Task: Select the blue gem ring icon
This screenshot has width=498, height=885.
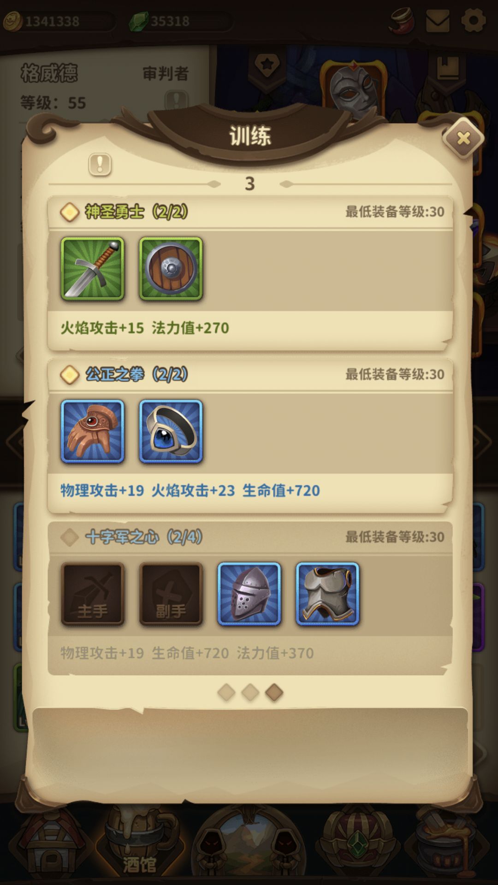Action: pyautogui.click(x=171, y=431)
